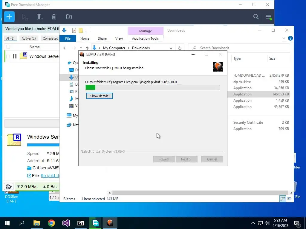Open the notification center
Viewport: 306px width, 229px height.
point(297,223)
